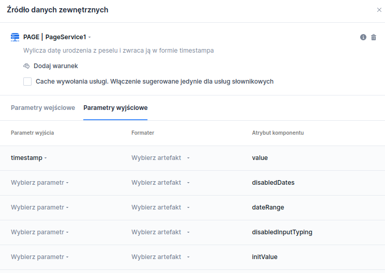Open the timestamp output parameter dropdown
This screenshot has height=273, width=385.
(28, 158)
